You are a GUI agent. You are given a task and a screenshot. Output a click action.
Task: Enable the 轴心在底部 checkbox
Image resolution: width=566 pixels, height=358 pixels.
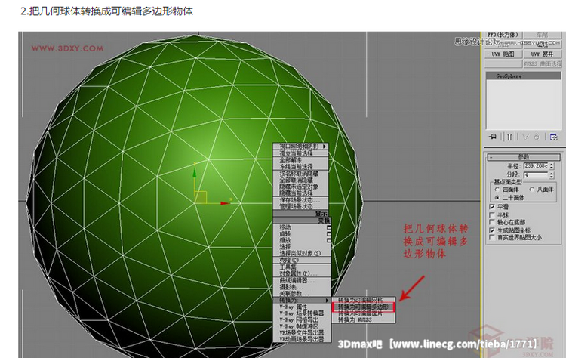(491, 222)
